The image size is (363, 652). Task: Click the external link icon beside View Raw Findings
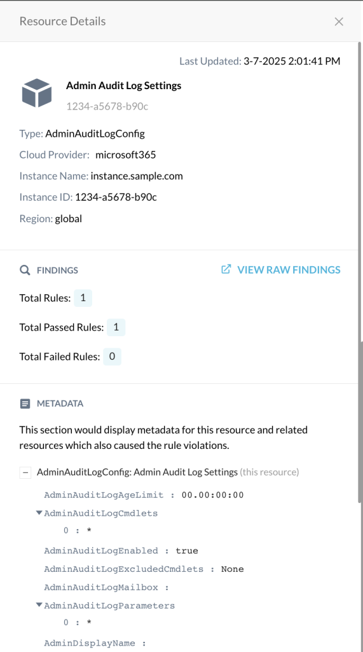coord(226,269)
